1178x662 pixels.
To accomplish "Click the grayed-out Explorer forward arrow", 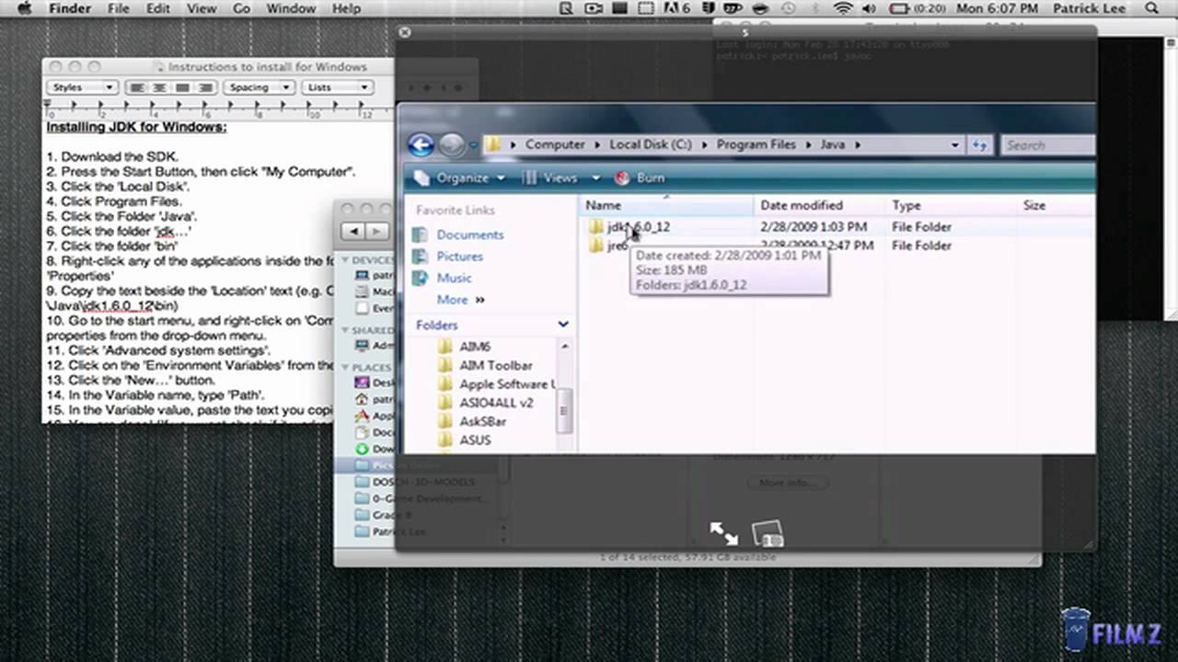I will tap(451, 144).
